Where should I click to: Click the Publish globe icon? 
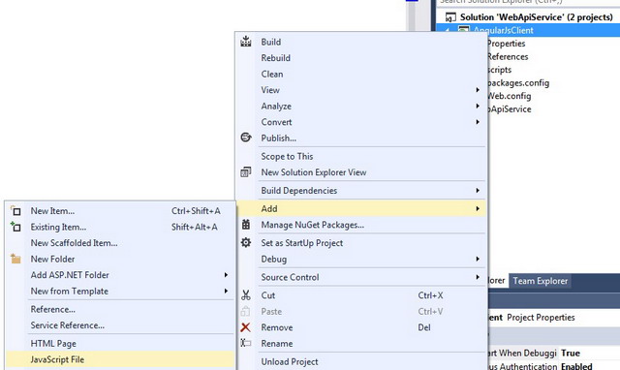(x=245, y=138)
